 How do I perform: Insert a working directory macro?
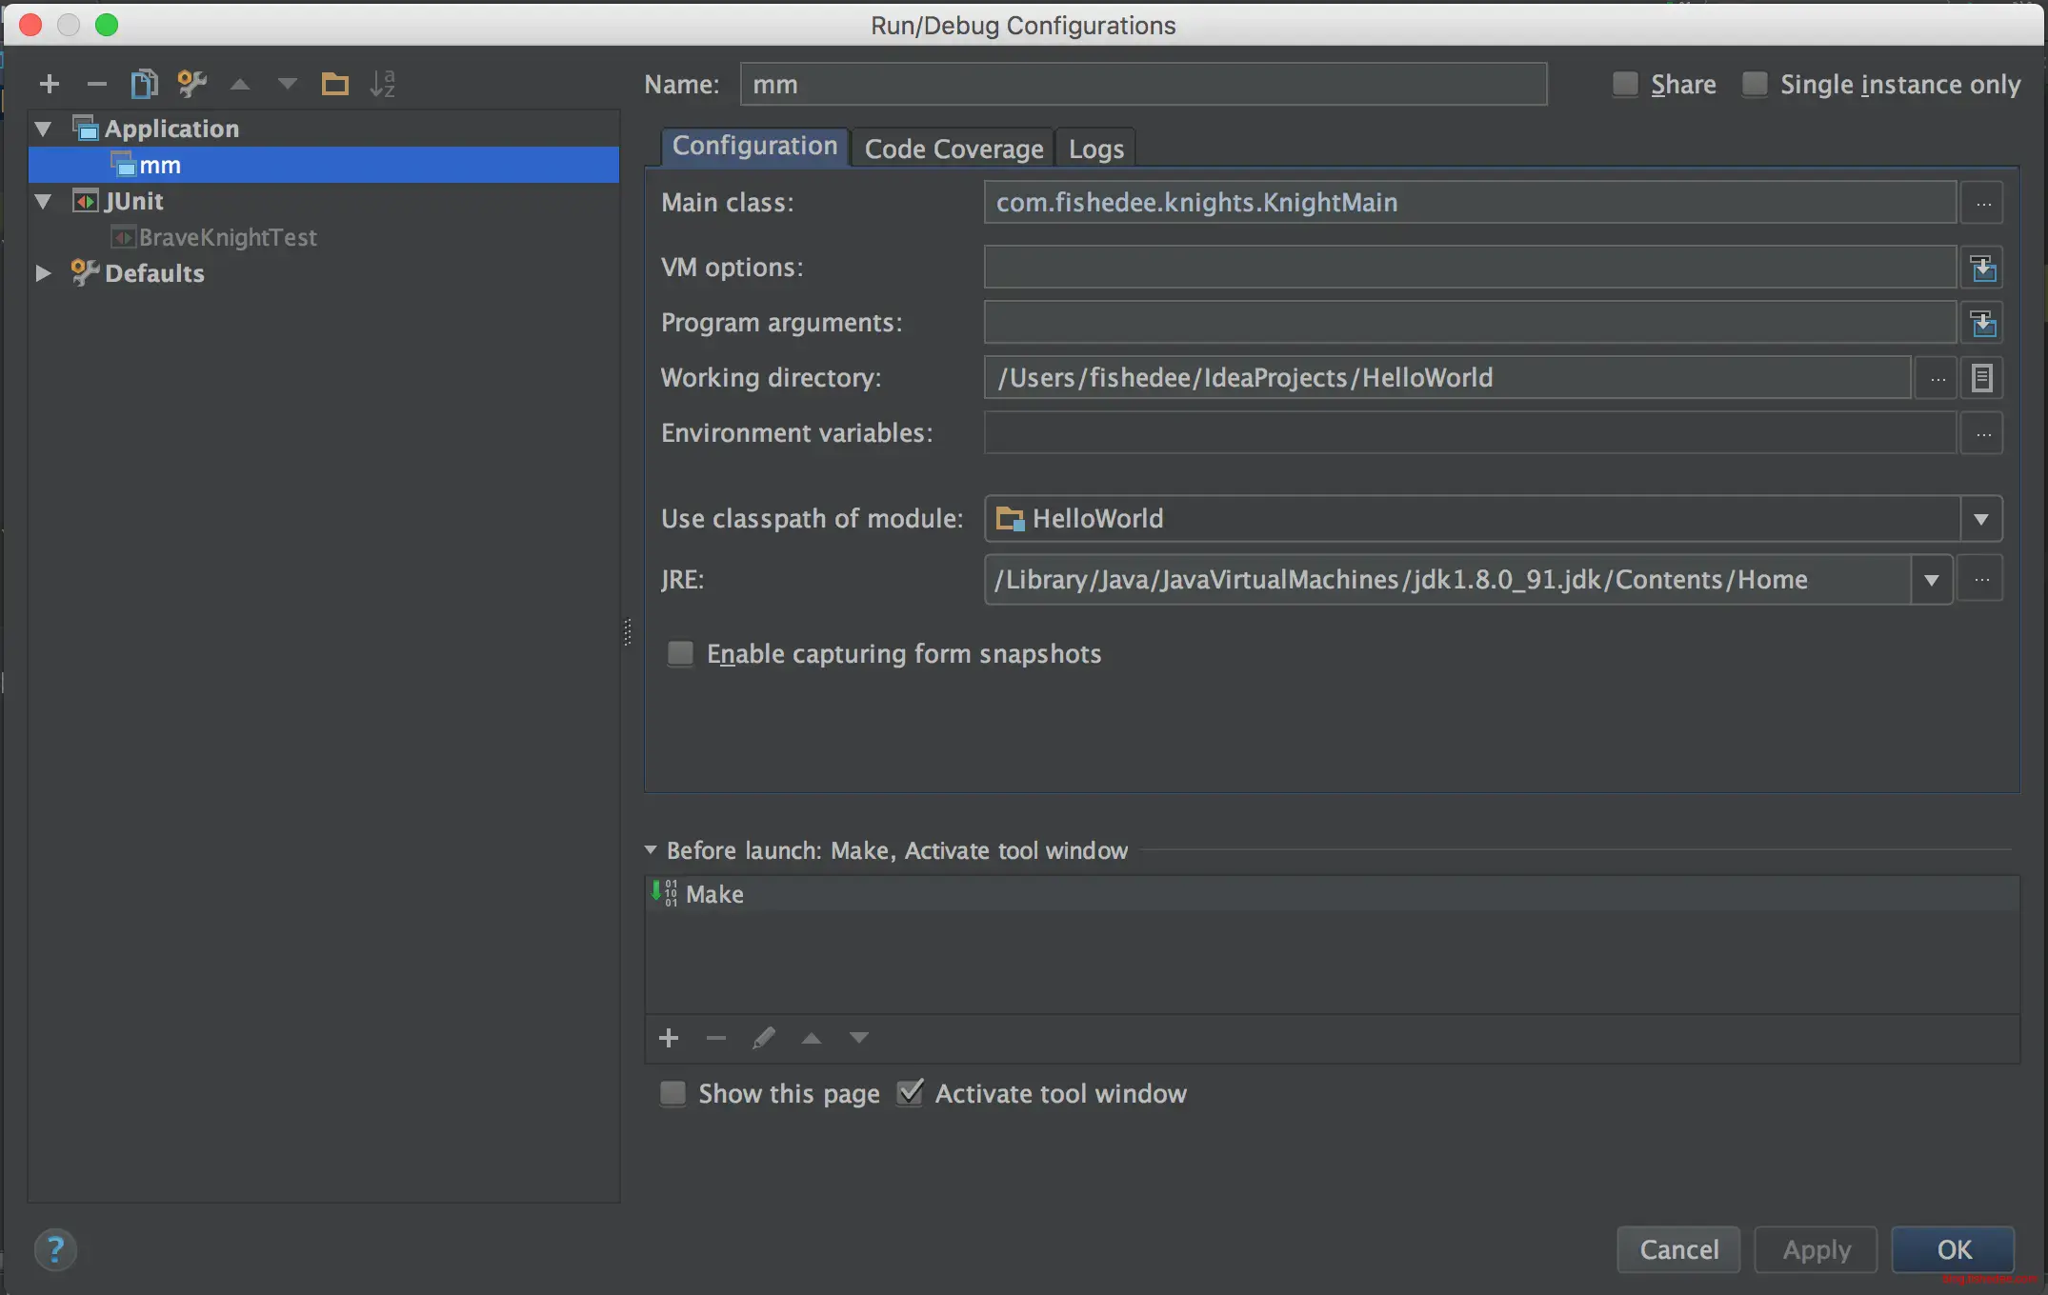pyautogui.click(x=1982, y=378)
